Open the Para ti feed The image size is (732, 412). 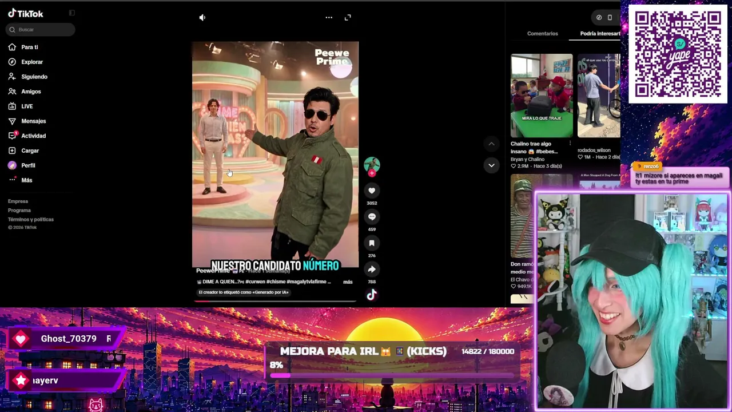tap(29, 47)
